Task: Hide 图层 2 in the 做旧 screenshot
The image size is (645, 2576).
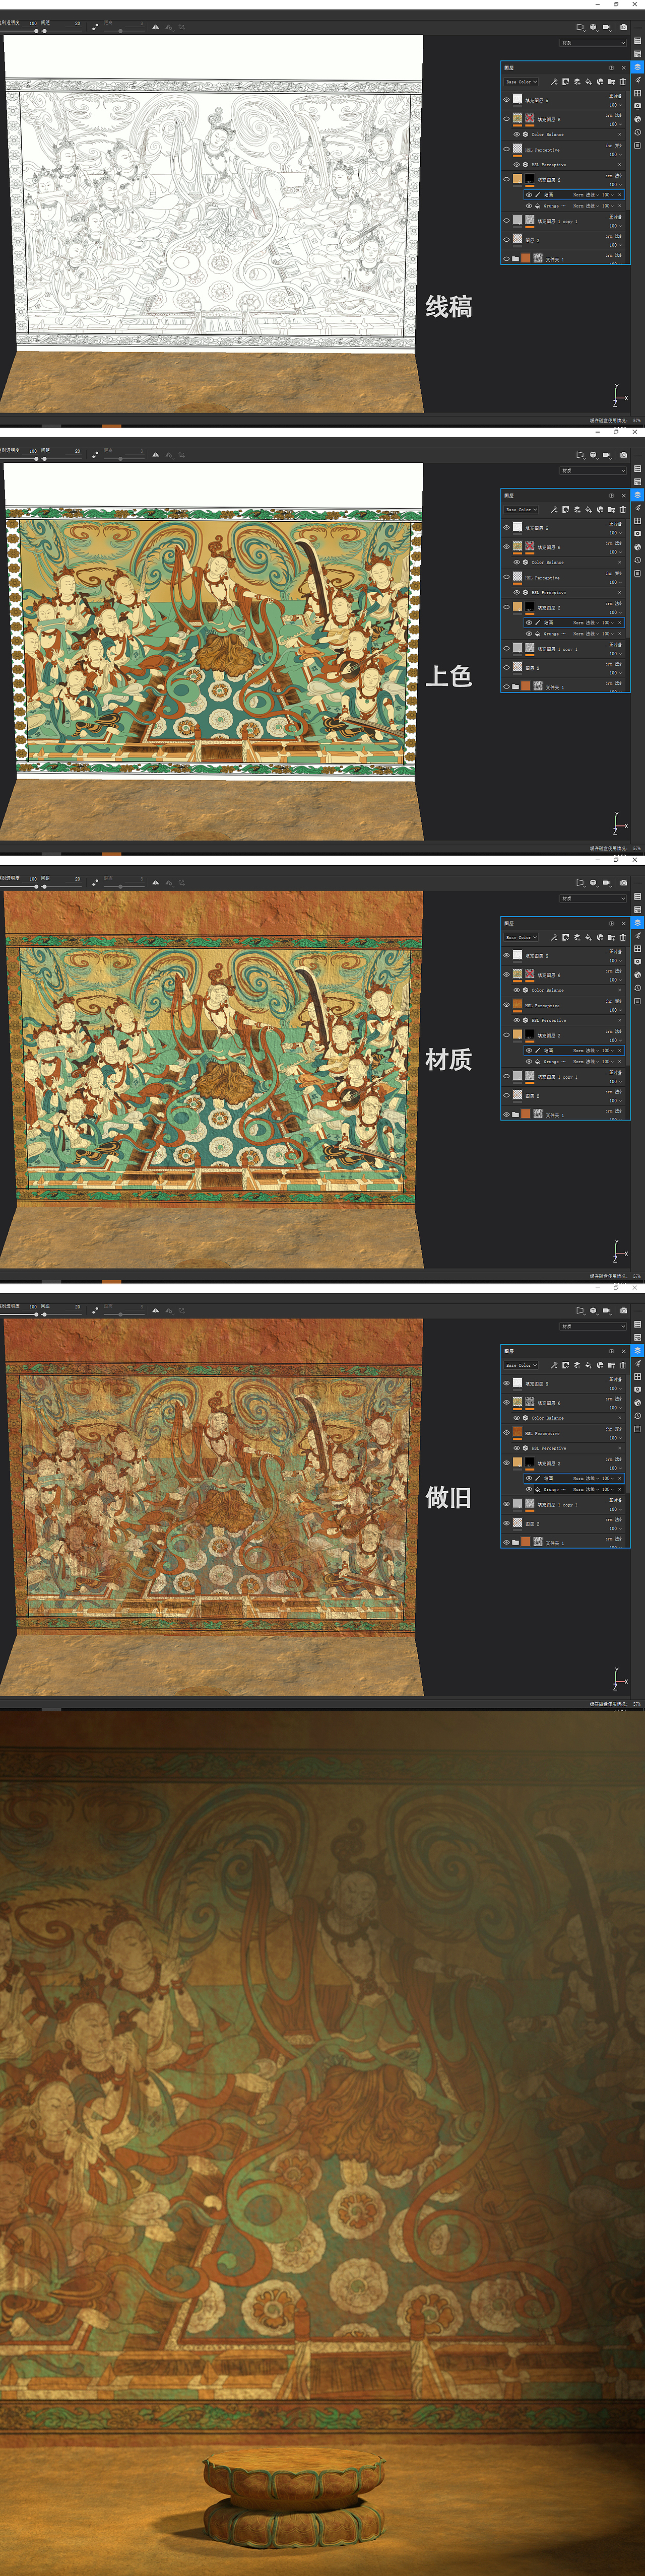Action: click(506, 1523)
